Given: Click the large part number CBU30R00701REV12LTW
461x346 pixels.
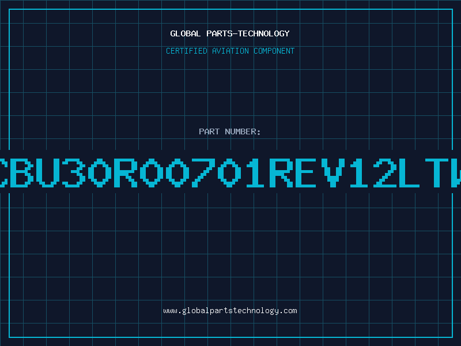Looking at the screenshot, I should coord(231,173).
